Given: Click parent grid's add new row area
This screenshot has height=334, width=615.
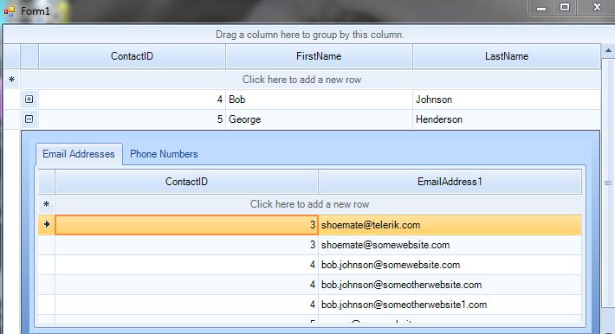Looking at the screenshot, I should click(310, 80).
